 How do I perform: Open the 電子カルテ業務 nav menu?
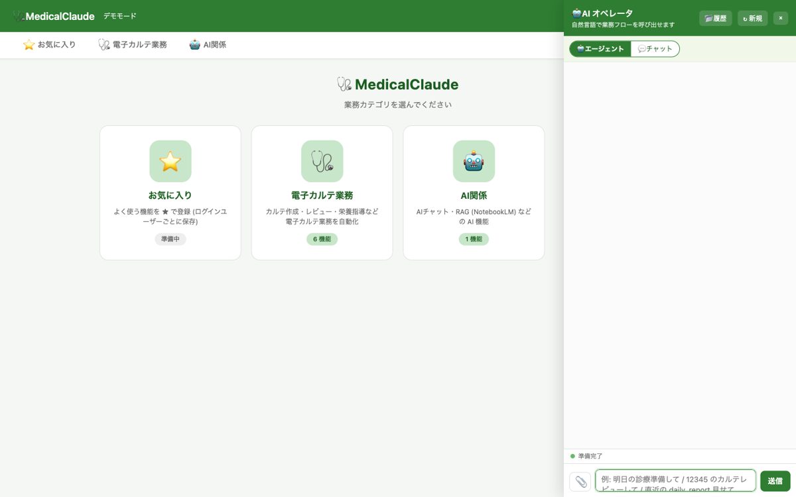(x=133, y=45)
